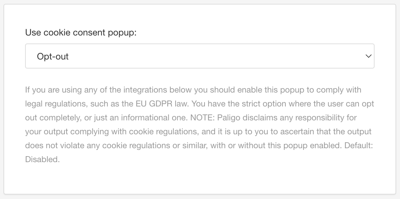Open the cookie consent popup dropdown
Screen dimensions: 400x199
199,56
